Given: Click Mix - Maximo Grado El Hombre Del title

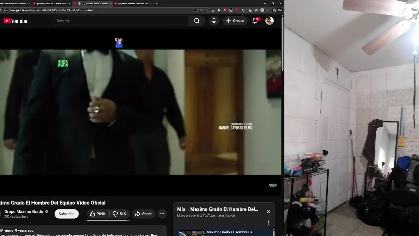Looking at the screenshot, I should pyautogui.click(x=218, y=209).
